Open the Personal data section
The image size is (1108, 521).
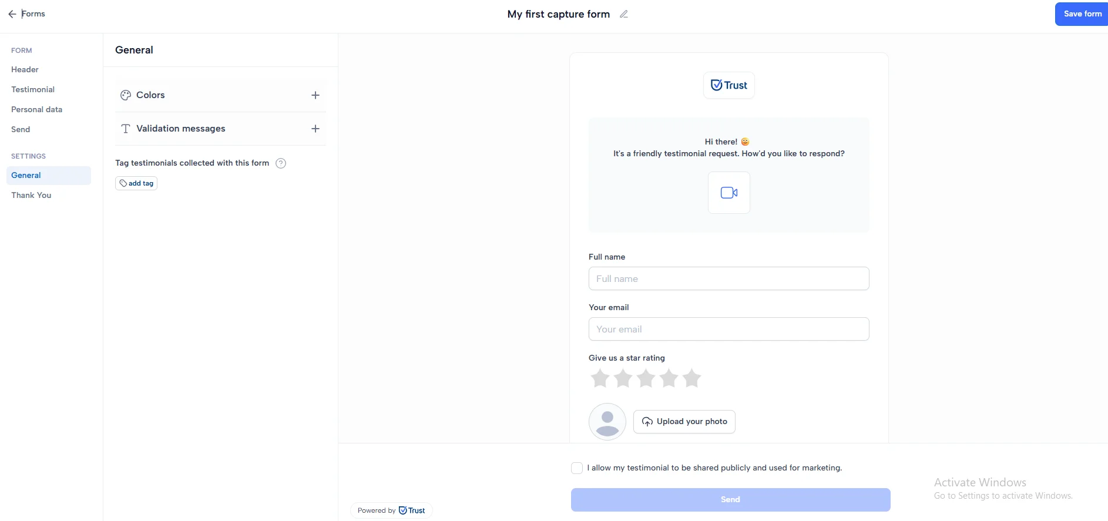(x=36, y=109)
